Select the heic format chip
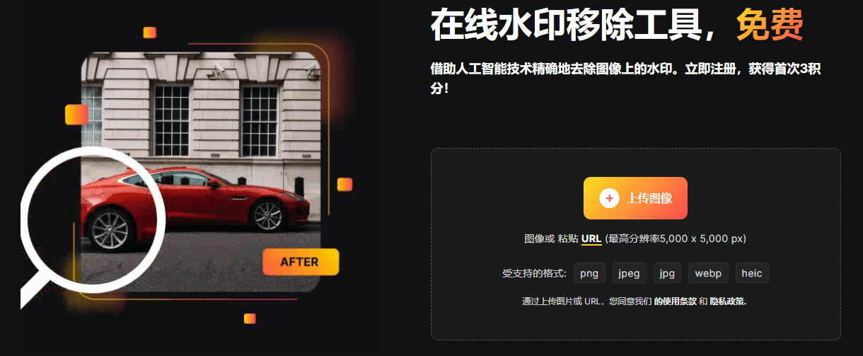Screen dimensions: 863x356 click(752, 273)
